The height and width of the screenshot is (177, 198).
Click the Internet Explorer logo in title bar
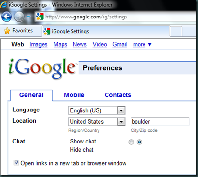click(x=4, y=5)
